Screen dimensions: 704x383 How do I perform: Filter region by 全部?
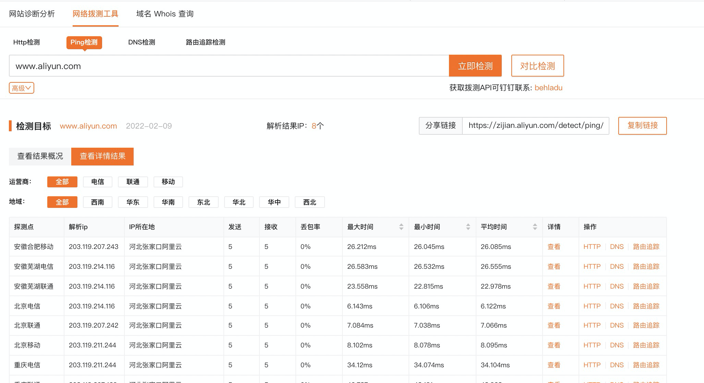coord(62,202)
